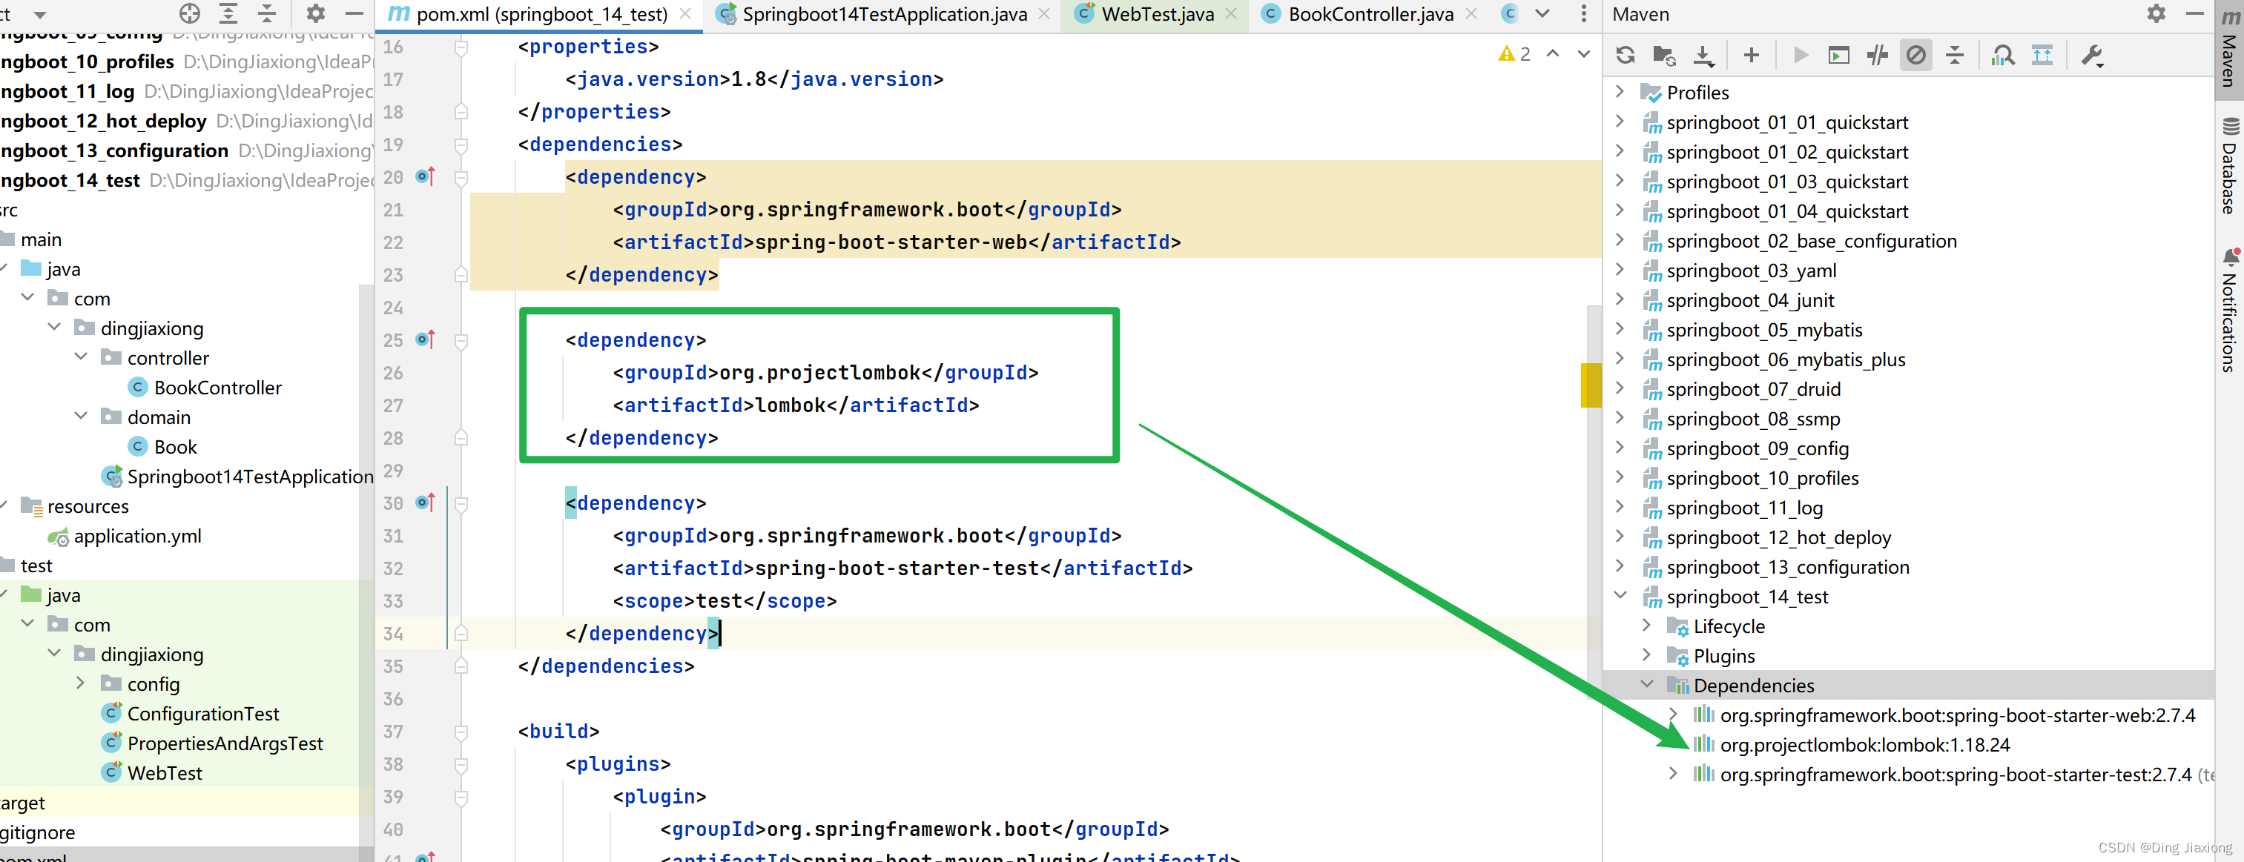Expand Lifecycle node under springboot_14_test
Screen dimensions: 2244x862
point(1646,625)
